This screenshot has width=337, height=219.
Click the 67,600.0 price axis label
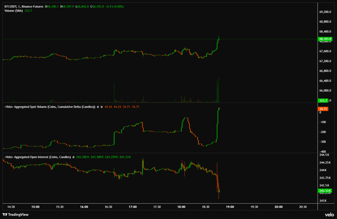pyautogui.click(x=325, y=51)
